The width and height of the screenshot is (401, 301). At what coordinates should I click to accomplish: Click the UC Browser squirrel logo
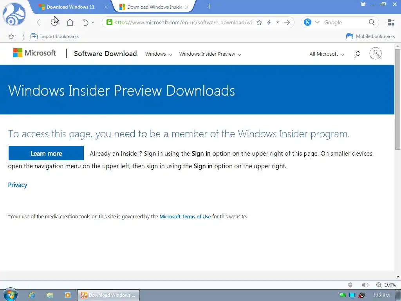coord(14,15)
